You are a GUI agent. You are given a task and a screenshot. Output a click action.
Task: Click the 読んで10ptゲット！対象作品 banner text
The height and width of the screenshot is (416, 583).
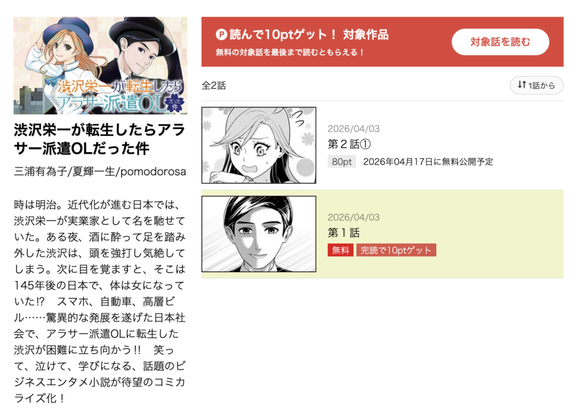click(309, 35)
